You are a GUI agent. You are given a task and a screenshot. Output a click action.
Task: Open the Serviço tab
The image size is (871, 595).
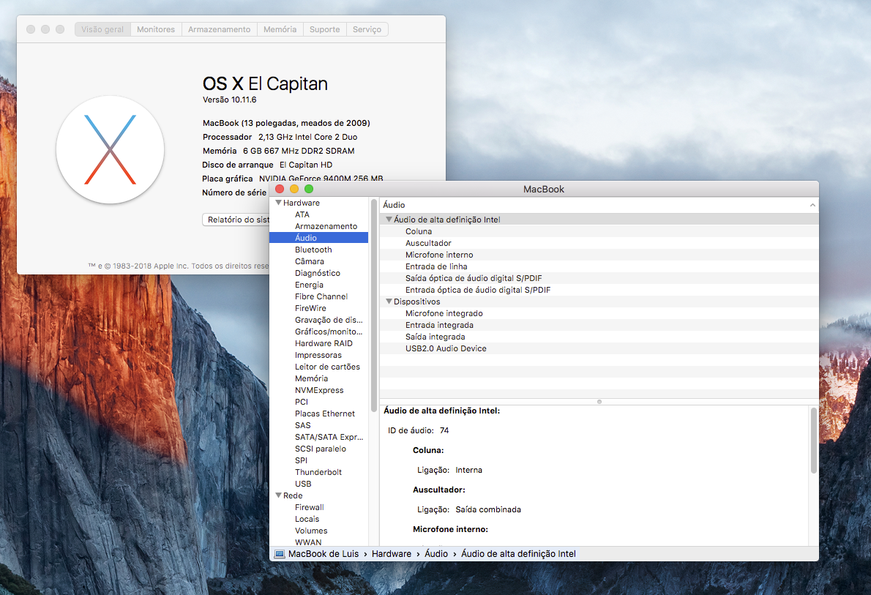367,29
